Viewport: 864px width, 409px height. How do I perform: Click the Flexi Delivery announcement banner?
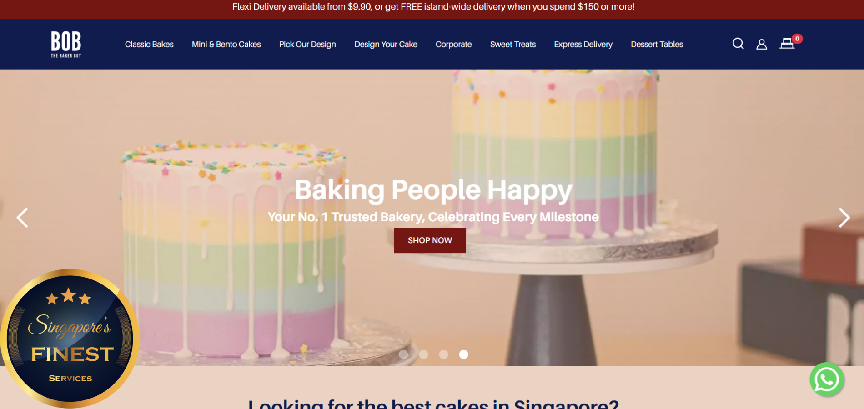(433, 7)
